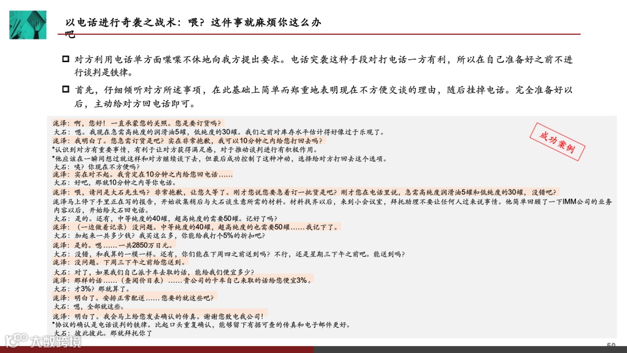Click the line "大石：没错，和我算的一模一样"
This screenshot has width=627, height=353.
click(229, 254)
